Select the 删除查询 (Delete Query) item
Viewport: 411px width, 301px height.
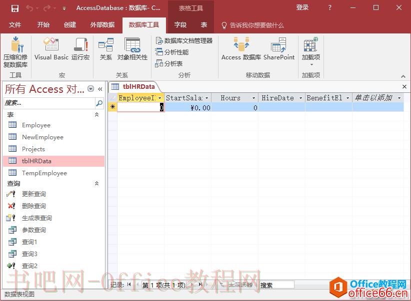53,206
